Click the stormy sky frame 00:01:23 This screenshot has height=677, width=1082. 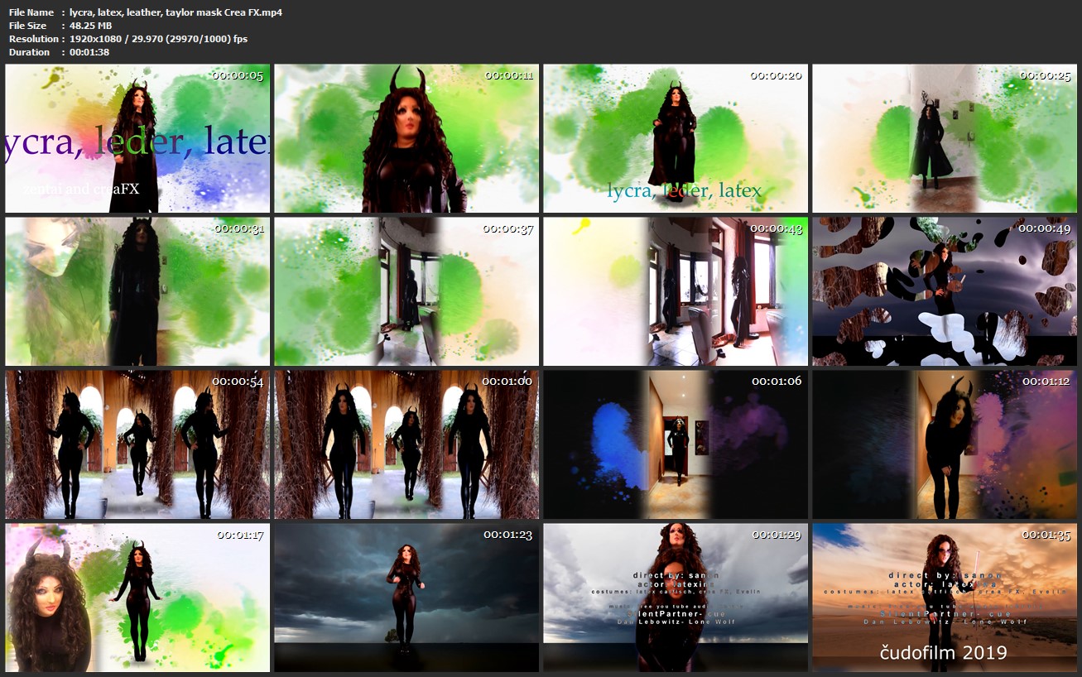(x=406, y=598)
